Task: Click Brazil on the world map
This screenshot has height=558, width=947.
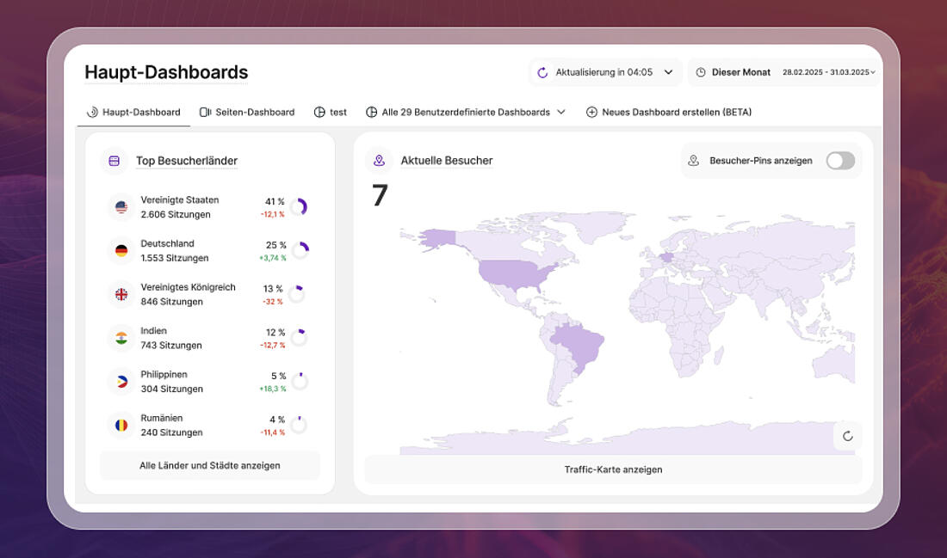Action: coord(577,346)
